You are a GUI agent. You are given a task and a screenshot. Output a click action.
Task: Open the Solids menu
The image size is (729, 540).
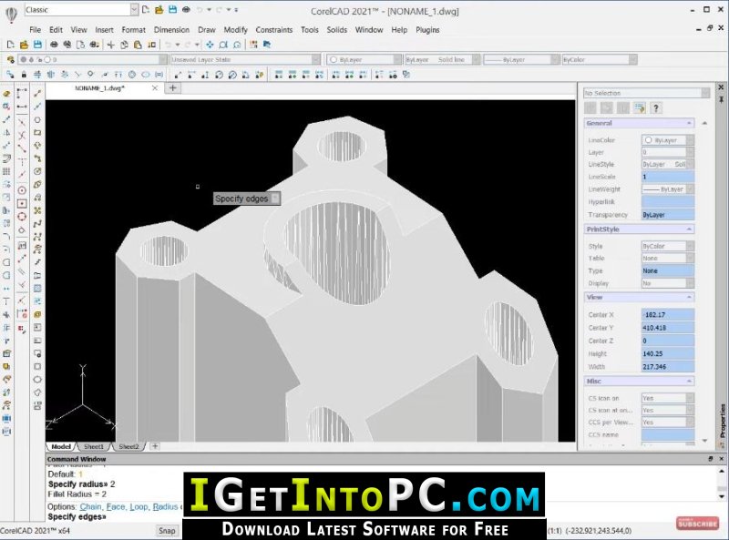[336, 30]
